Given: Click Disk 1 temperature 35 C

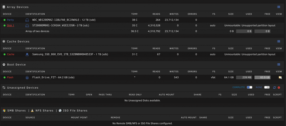Looking at the screenshot, I should coord(135,25).
